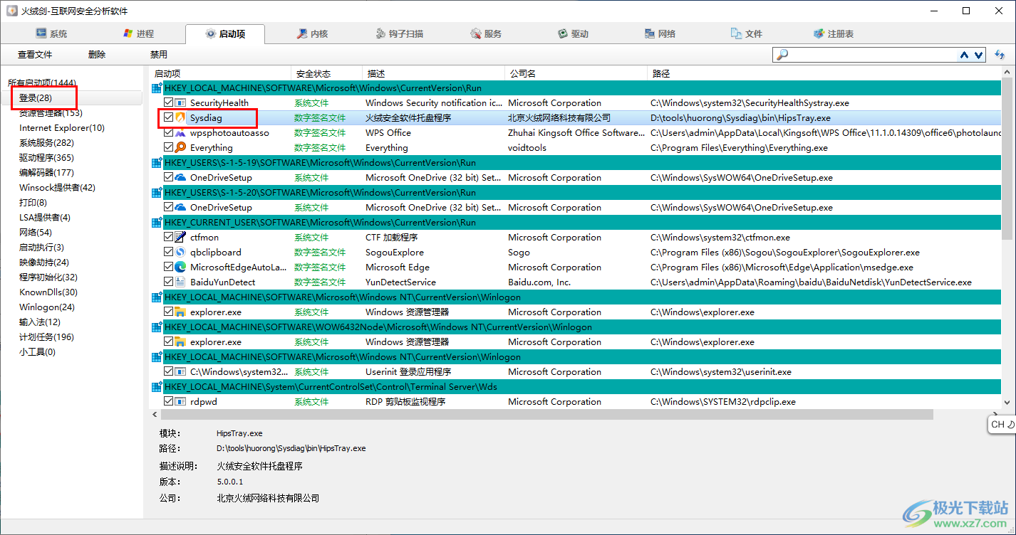Image resolution: width=1016 pixels, height=535 pixels.
Task: Click the search previous up arrow
Action: [x=965, y=55]
